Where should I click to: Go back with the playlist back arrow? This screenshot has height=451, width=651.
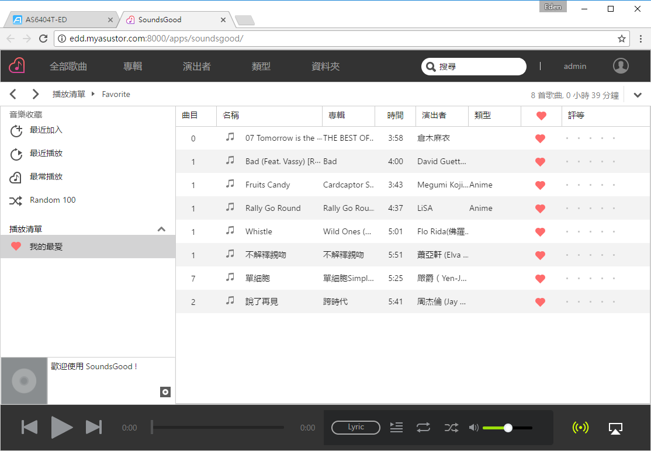[x=13, y=94]
